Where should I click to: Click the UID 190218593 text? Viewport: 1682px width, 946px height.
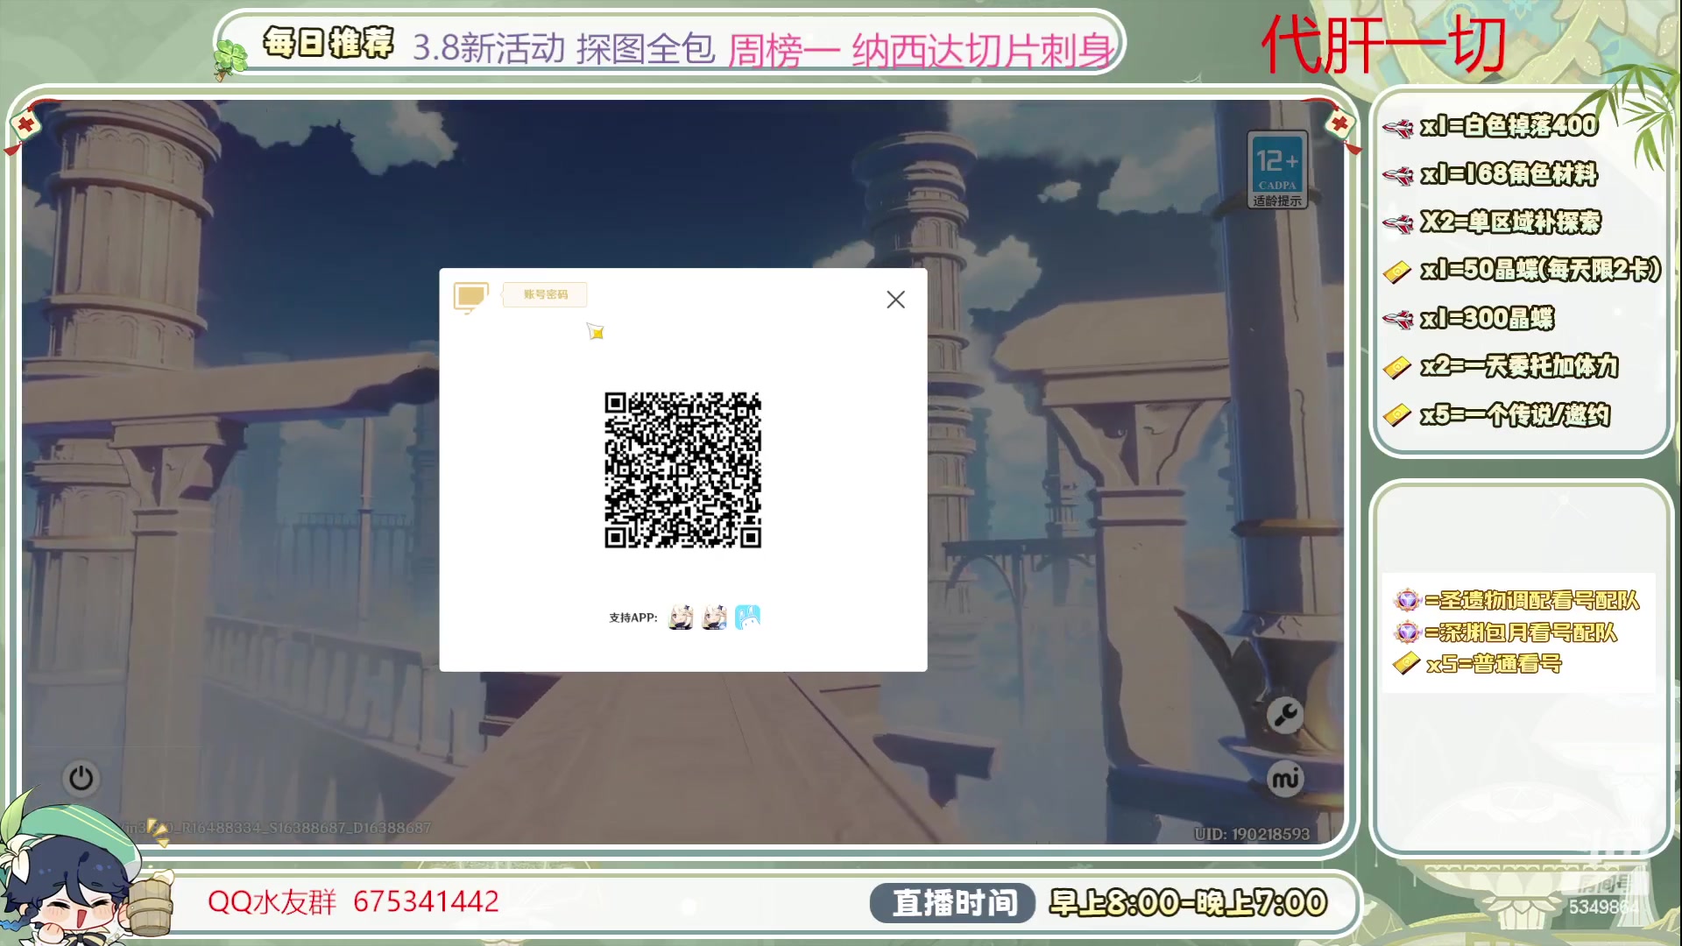[1251, 834]
